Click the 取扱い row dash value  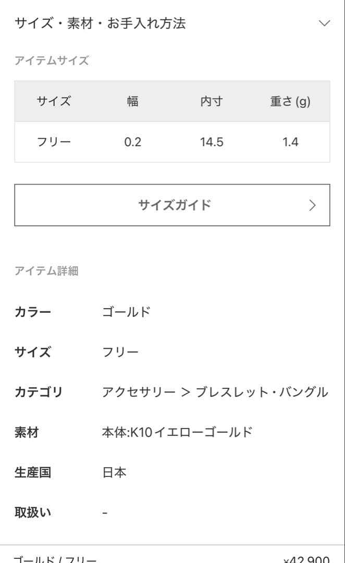(104, 512)
